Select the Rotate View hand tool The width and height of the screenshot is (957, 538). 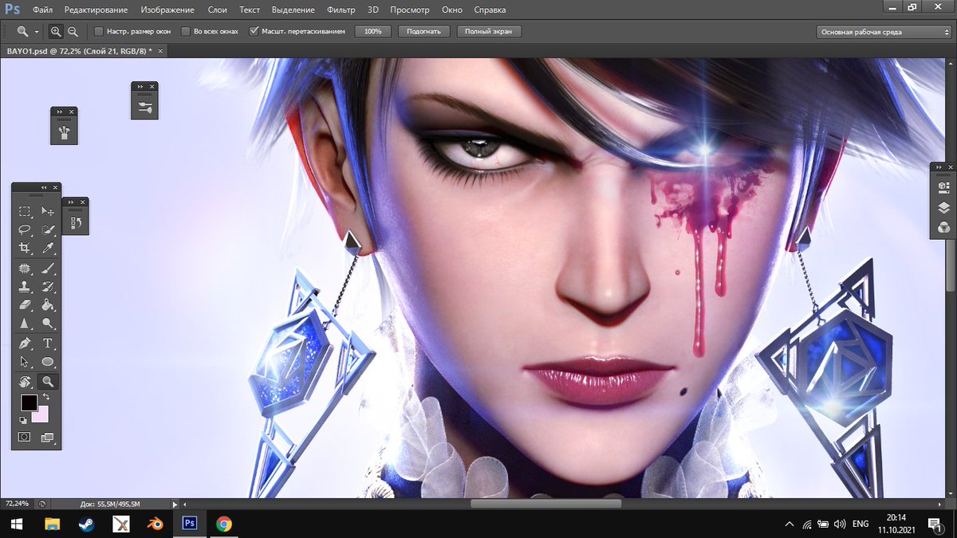(25, 382)
